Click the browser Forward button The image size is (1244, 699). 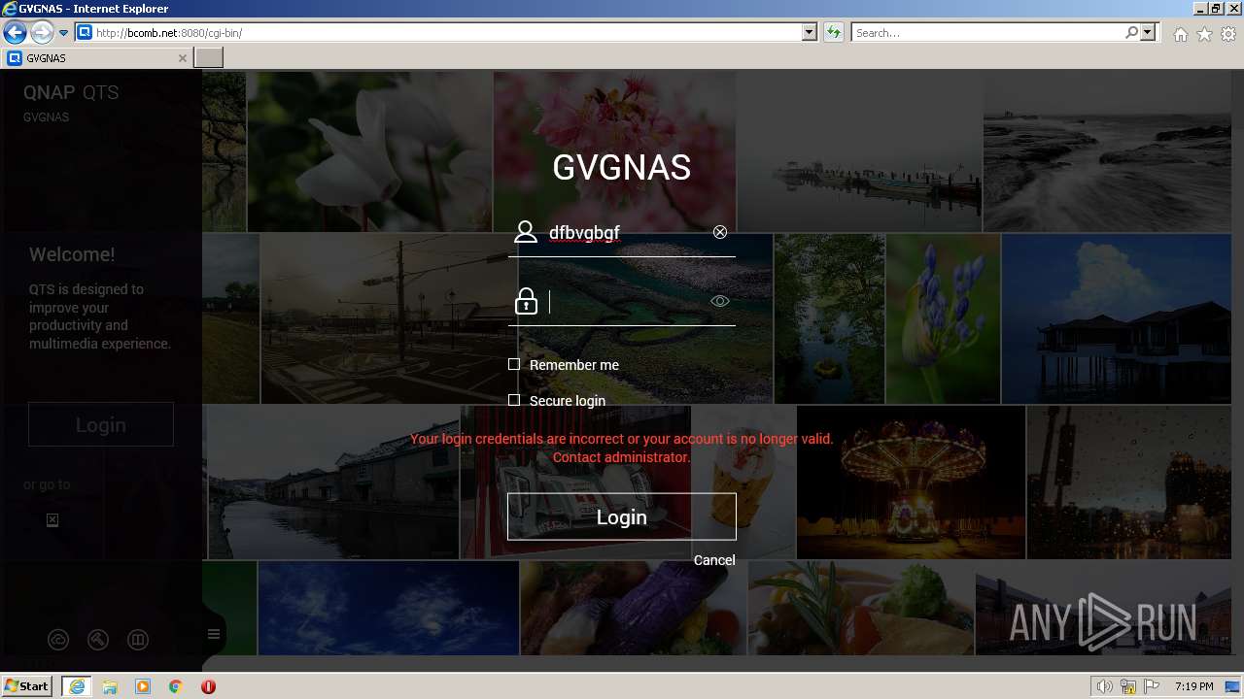pos(42,33)
